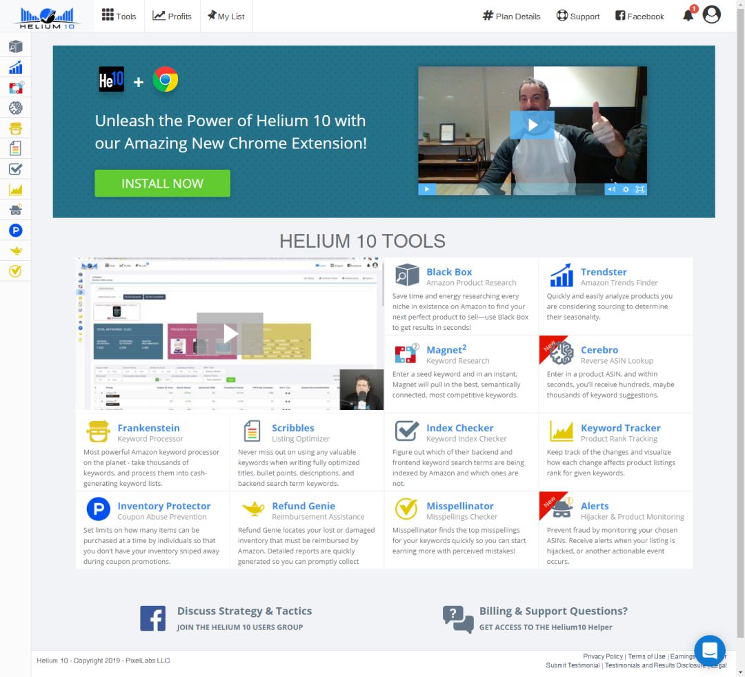The height and width of the screenshot is (677, 745).
Task: Open My List in the top navigation
Action: click(x=226, y=16)
